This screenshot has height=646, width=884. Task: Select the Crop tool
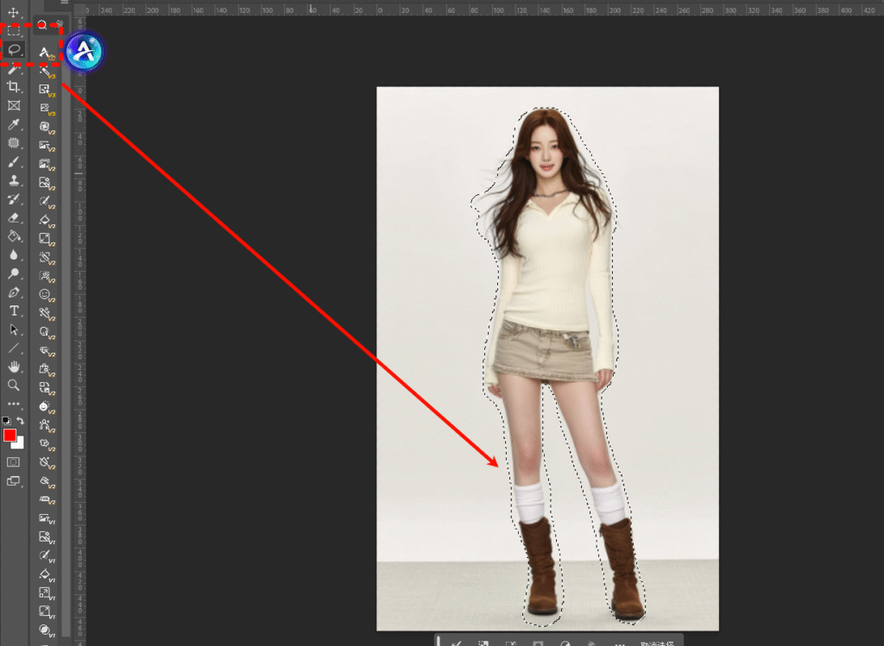[x=14, y=87]
